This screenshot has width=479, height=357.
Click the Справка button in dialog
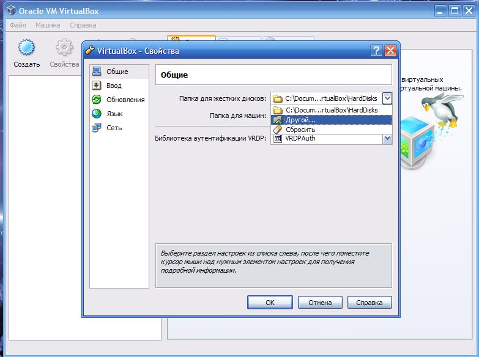pos(369,303)
